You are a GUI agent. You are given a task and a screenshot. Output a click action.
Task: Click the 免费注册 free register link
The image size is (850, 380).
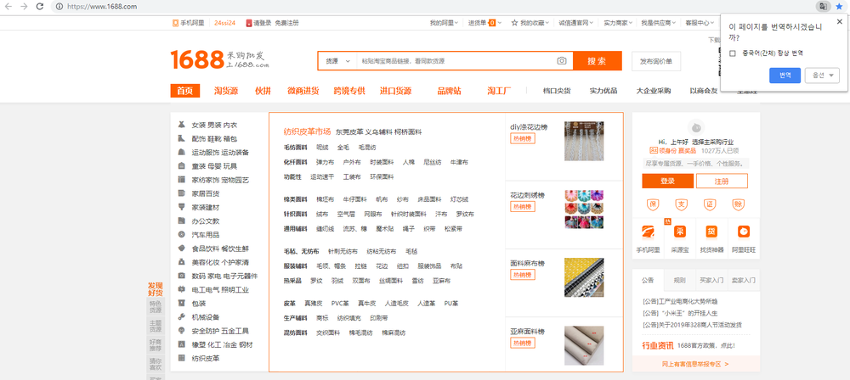click(x=286, y=23)
